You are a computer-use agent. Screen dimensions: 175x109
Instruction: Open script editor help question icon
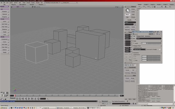click(170, 7)
